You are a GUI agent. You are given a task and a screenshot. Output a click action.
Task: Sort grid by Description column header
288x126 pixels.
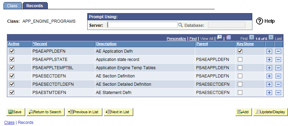tap(106, 44)
